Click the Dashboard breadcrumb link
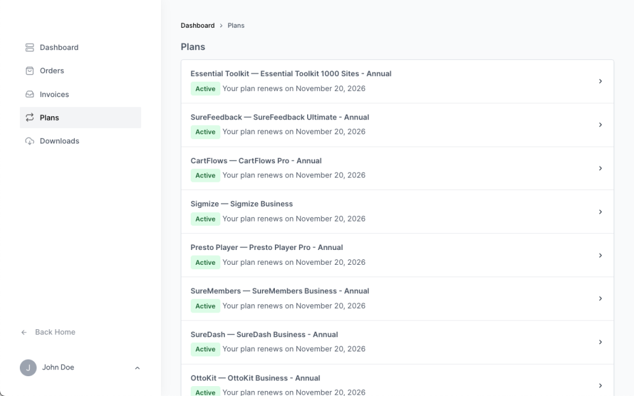634x396 pixels. pyautogui.click(x=198, y=25)
